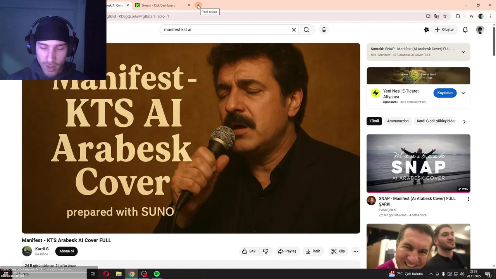496x279 pixels.
Task: Show hidden system tray icons
Action: click(x=431, y=274)
